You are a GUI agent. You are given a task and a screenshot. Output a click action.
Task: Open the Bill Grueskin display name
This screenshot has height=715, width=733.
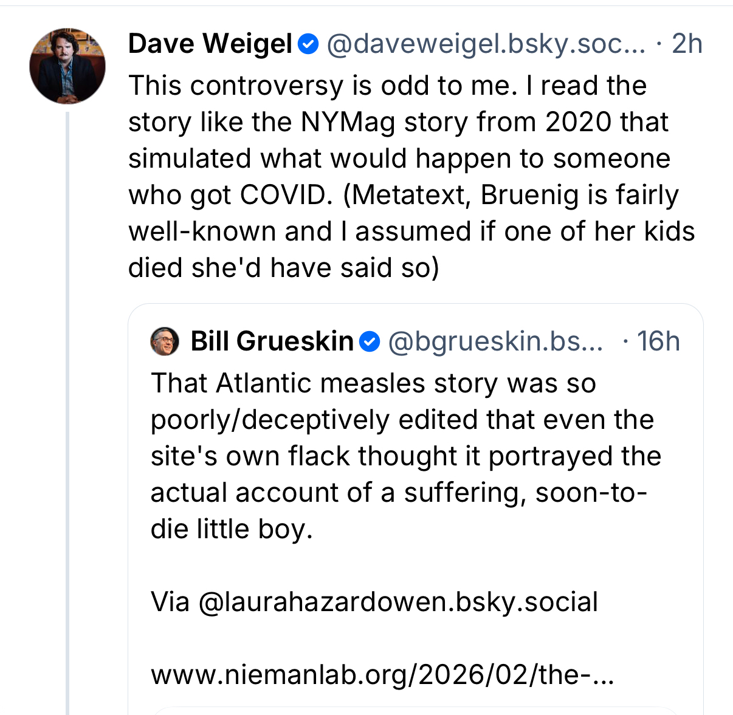272,342
